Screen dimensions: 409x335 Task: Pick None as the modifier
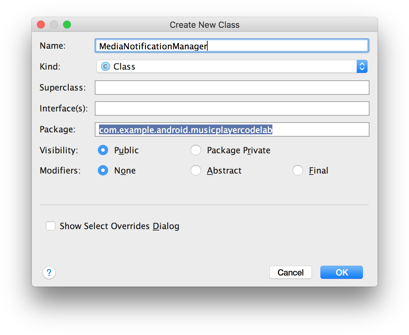103,170
